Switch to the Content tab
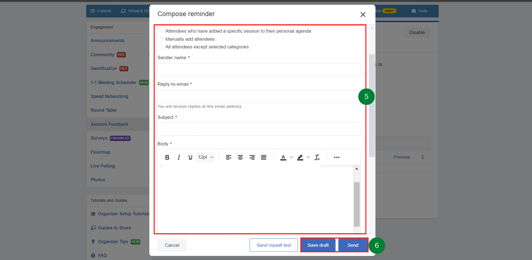Viewport: 532px width, 260px height. [101, 11]
